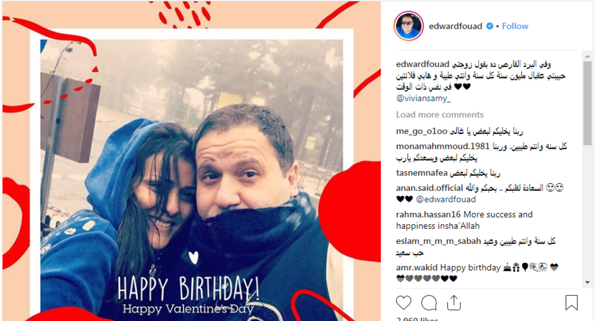Follow the edwardfouad account
Screen dimensions: 596x321
pos(515,26)
